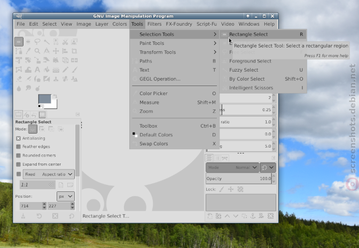Expand the Transform Tools submenu

click(x=174, y=52)
